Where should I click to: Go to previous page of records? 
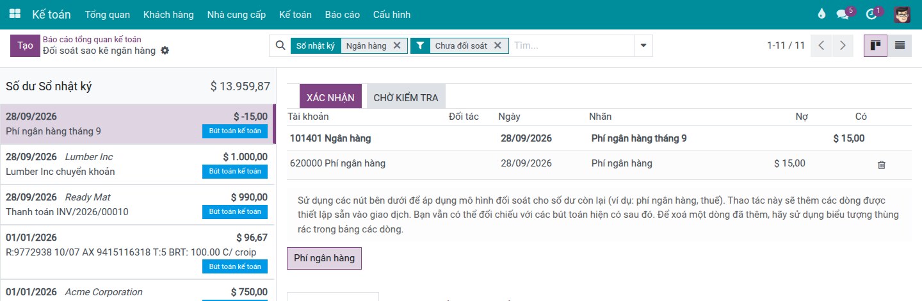pos(821,45)
